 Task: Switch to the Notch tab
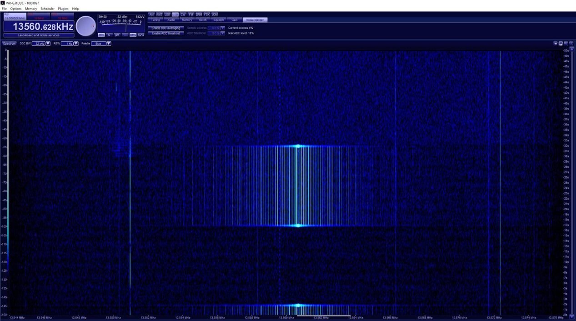click(x=203, y=20)
